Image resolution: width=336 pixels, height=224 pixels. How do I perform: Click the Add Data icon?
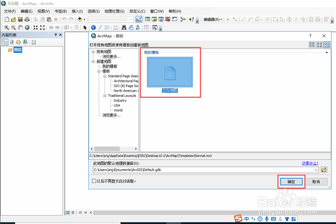pos(80,19)
